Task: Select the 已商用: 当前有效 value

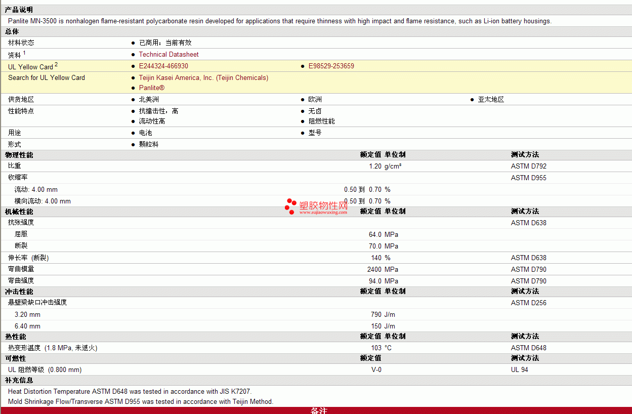Action: [x=165, y=43]
